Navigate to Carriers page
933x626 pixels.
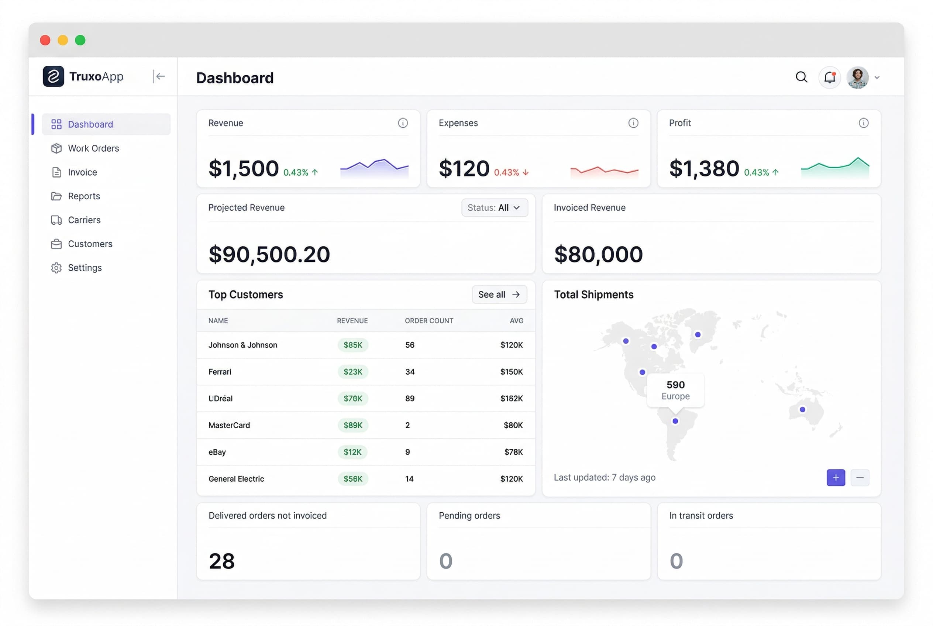coord(84,220)
